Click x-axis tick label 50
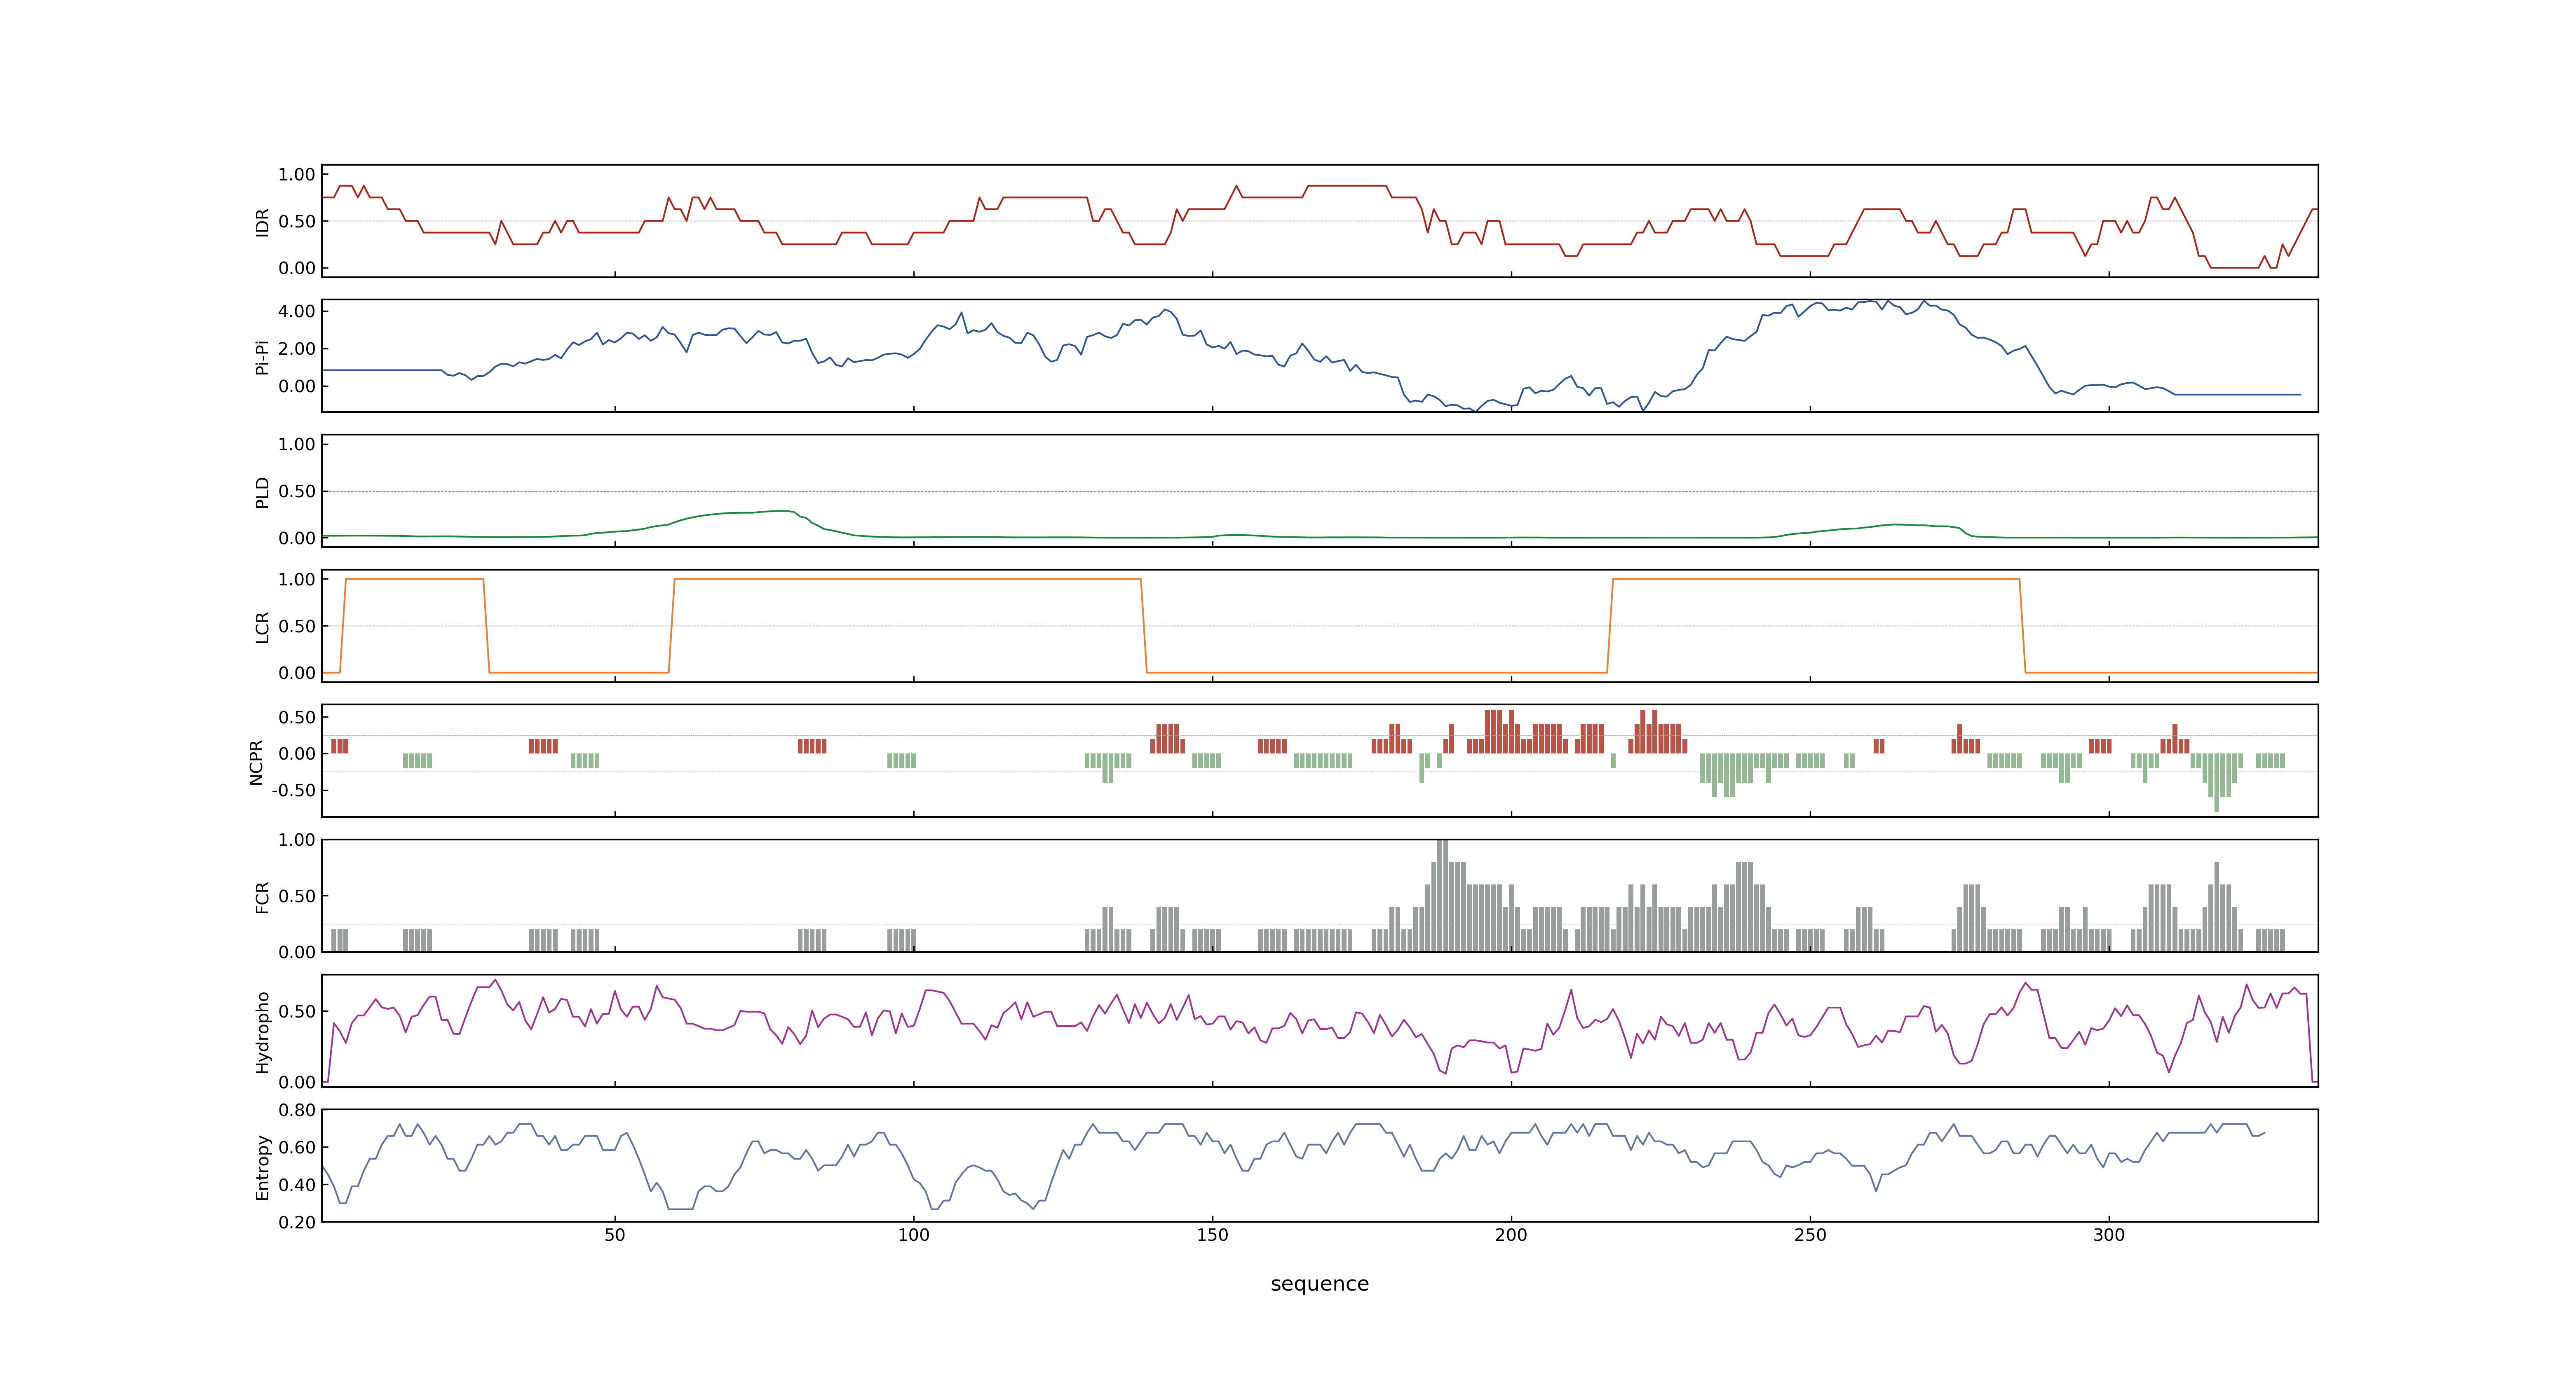This screenshot has width=2576, height=1373. point(614,1235)
